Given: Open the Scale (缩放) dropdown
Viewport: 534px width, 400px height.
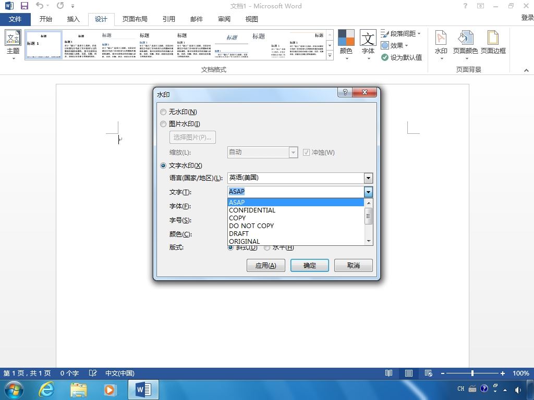Looking at the screenshot, I should [293, 153].
